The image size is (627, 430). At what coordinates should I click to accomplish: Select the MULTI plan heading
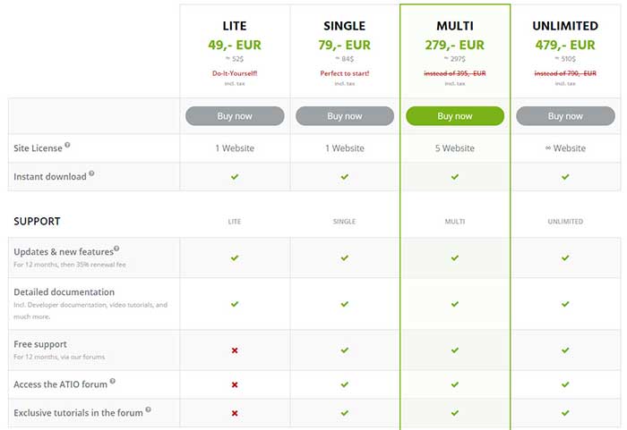click(455, 26)
